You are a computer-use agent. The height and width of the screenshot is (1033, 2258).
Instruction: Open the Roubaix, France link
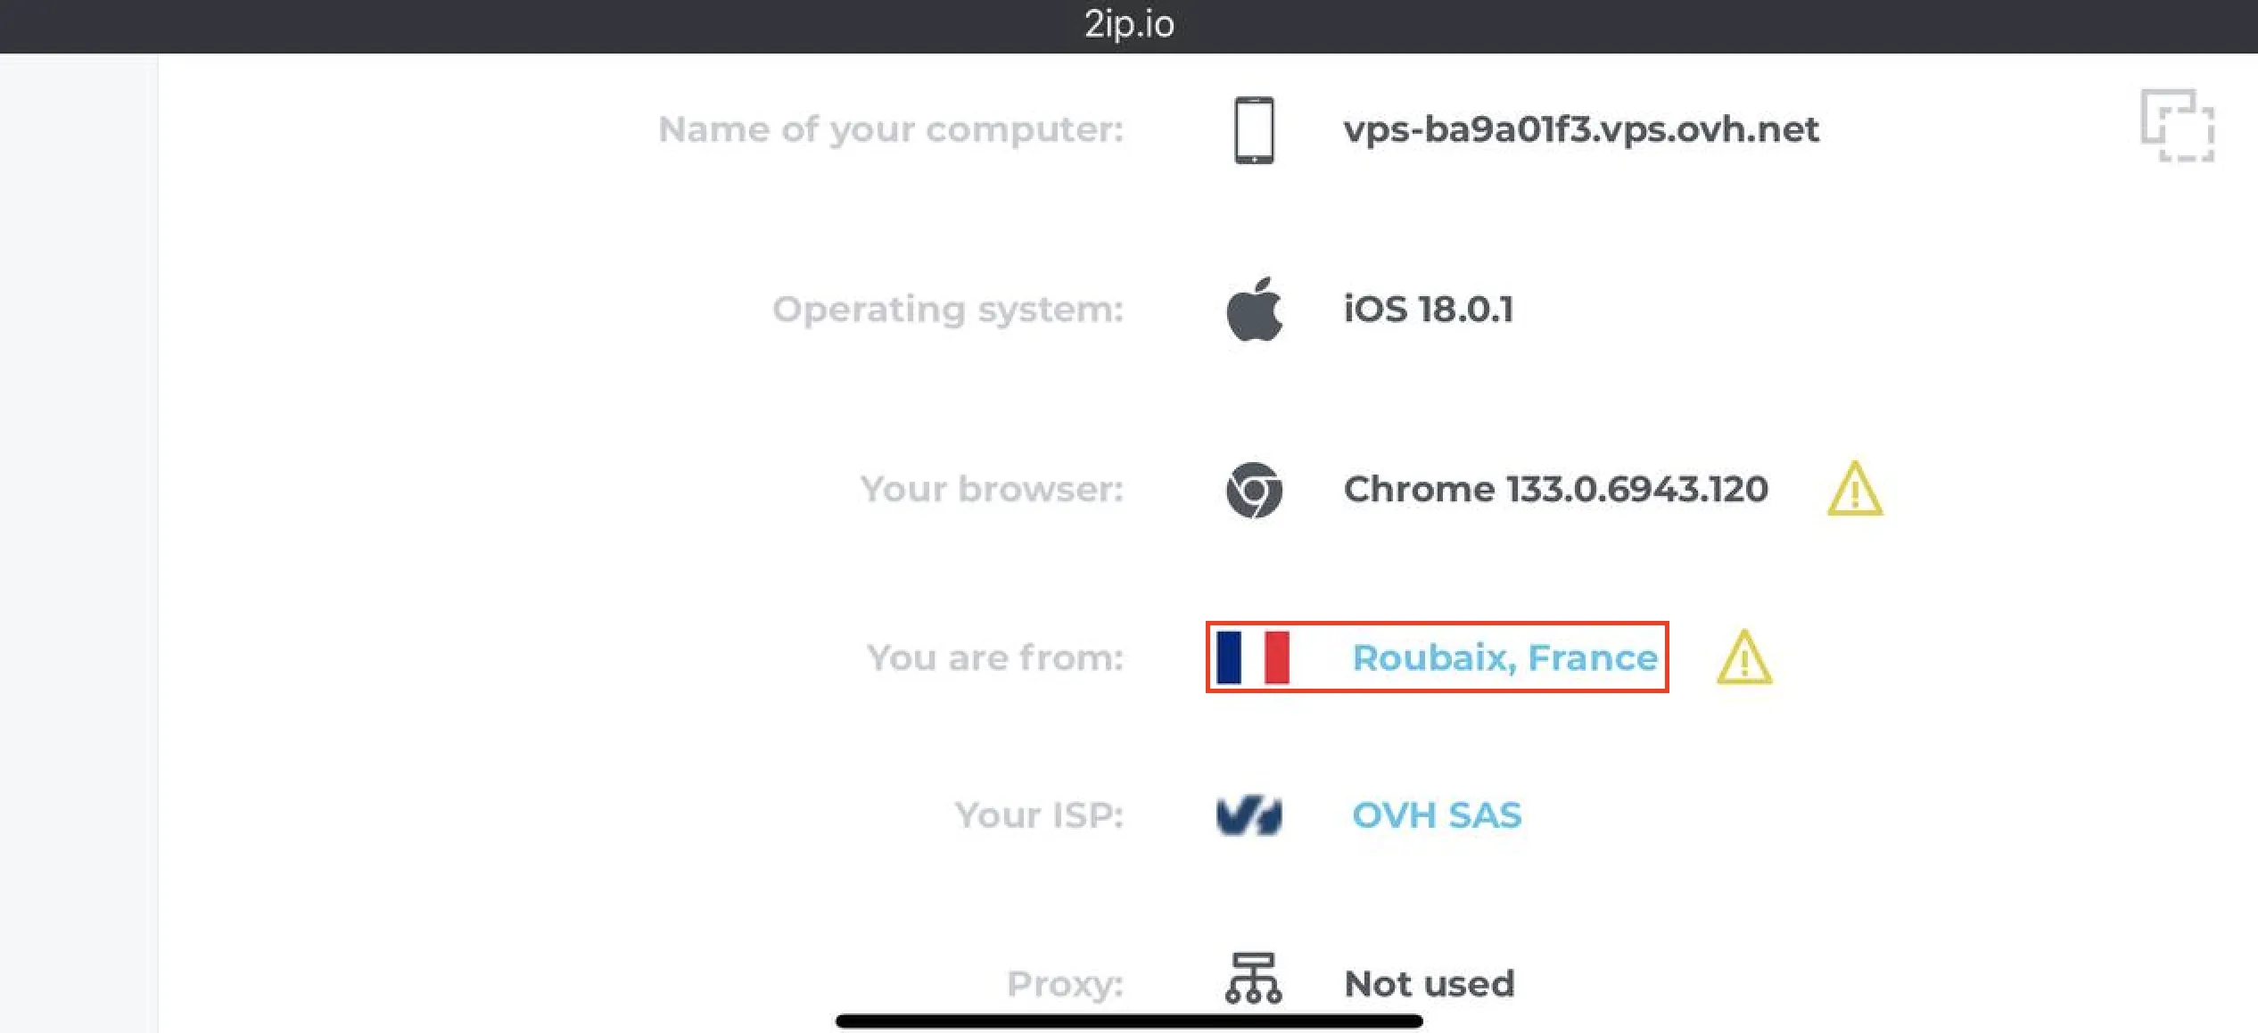pos(1504,657)
